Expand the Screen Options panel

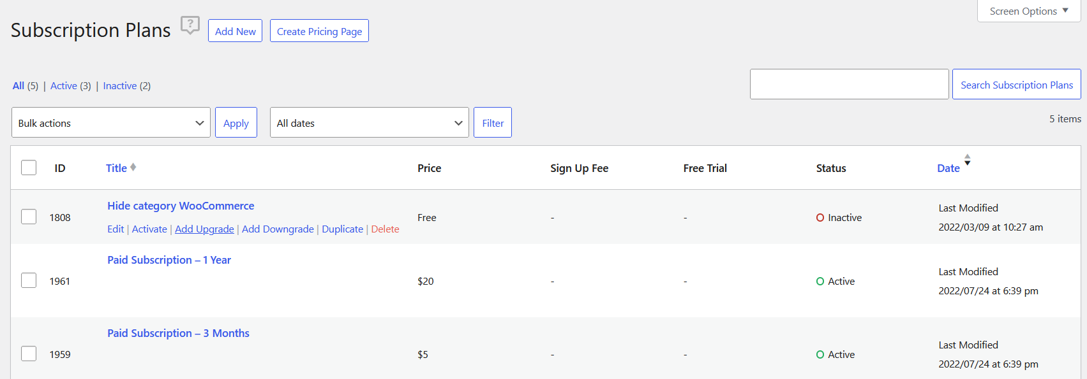1028,11
